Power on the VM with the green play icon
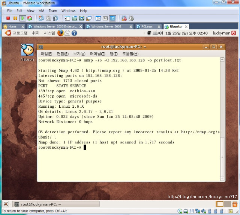The width and height of the screenshot is (240, 215). point(22,18)
